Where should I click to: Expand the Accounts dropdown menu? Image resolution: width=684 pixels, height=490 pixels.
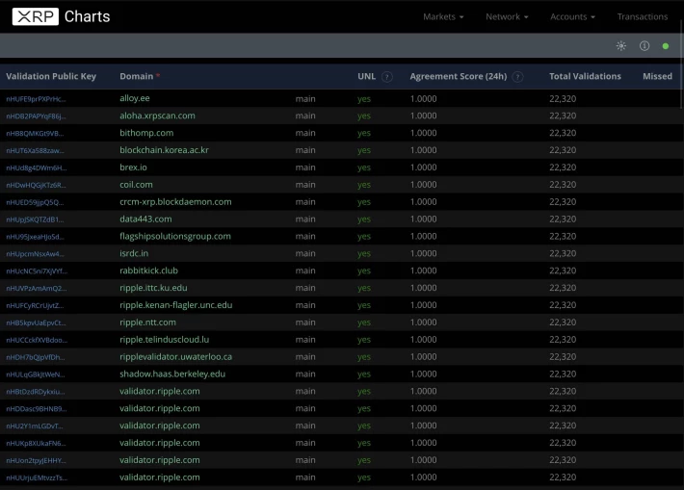click(x=572, y=16)
